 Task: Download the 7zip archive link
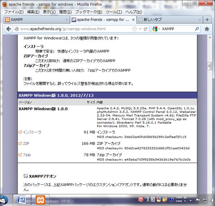point(27,155)
